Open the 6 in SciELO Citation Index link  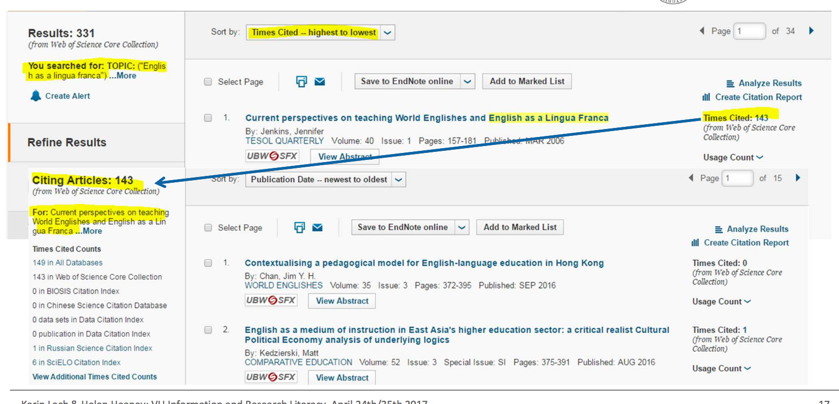coord(76,362)
